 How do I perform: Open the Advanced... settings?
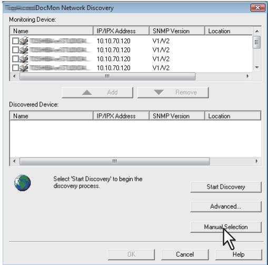(x=226, y=207)
